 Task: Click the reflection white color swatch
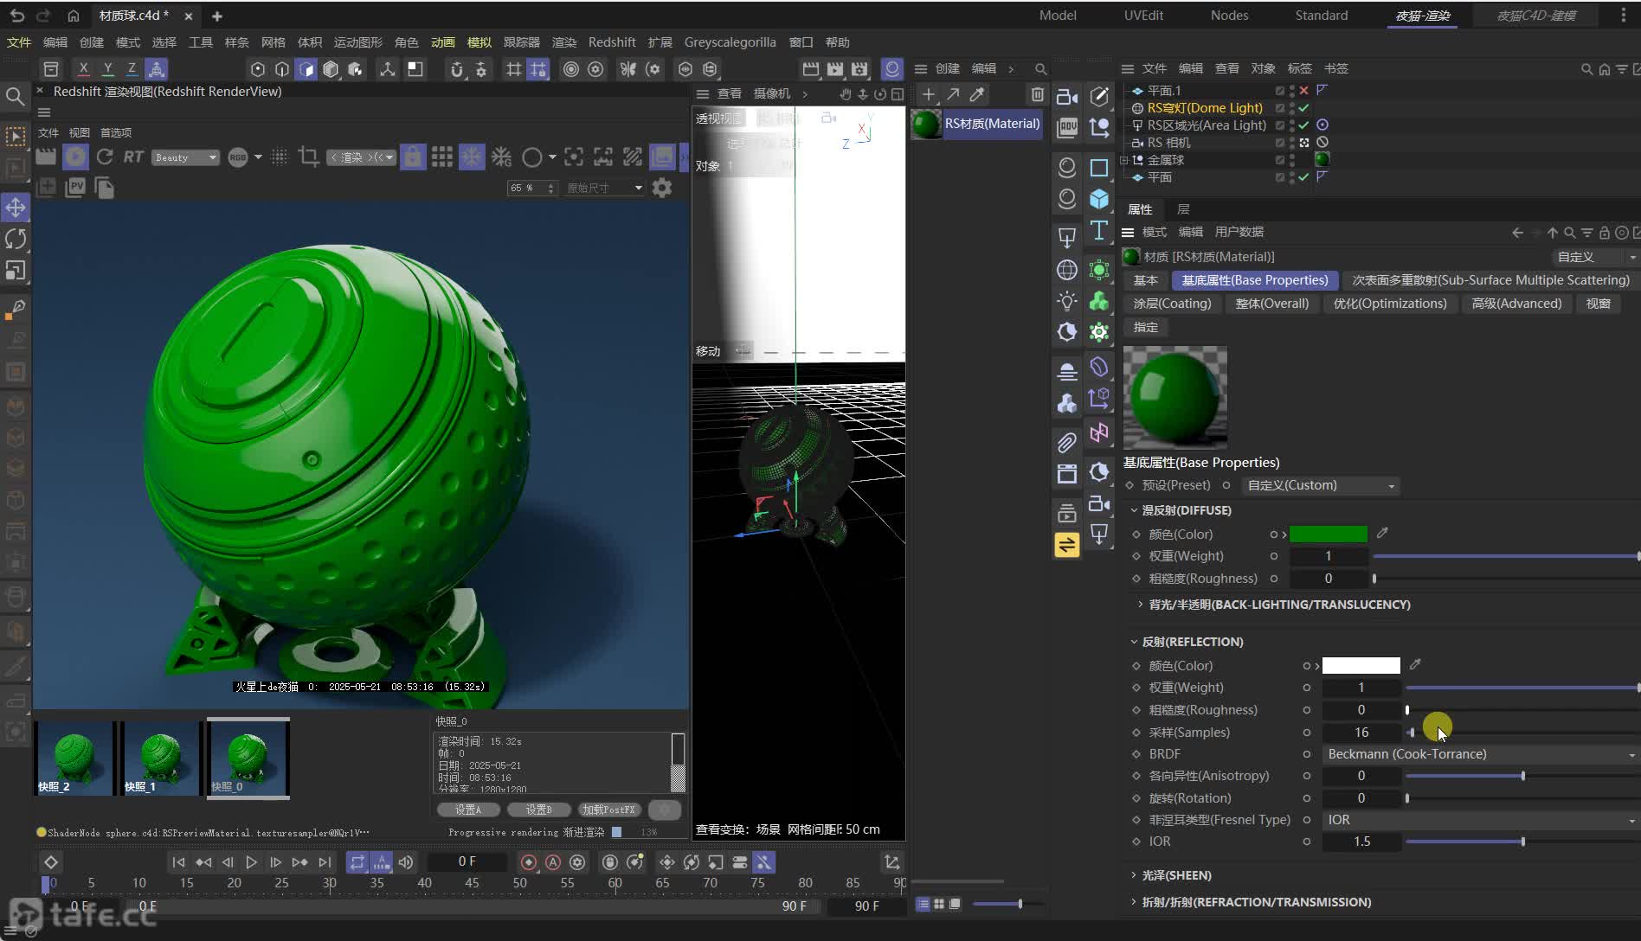1361,666
